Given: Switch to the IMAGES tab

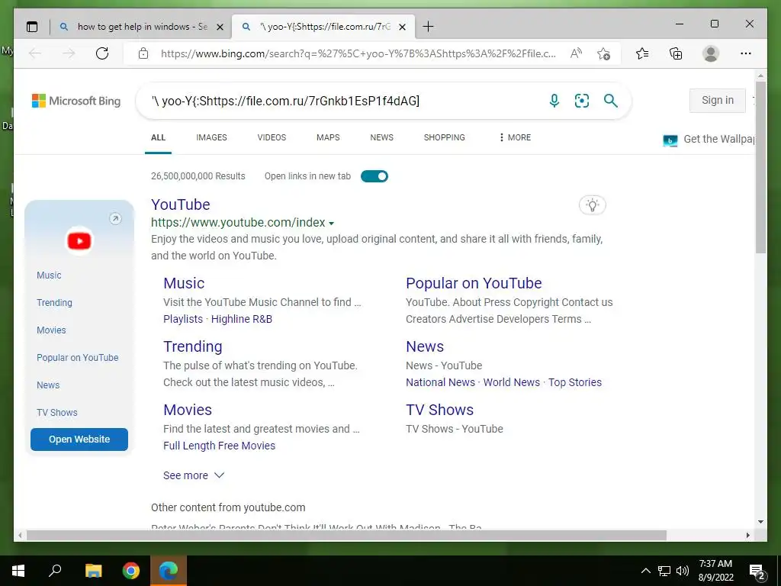Looking at the screenshot, I should tap(212, 137).
